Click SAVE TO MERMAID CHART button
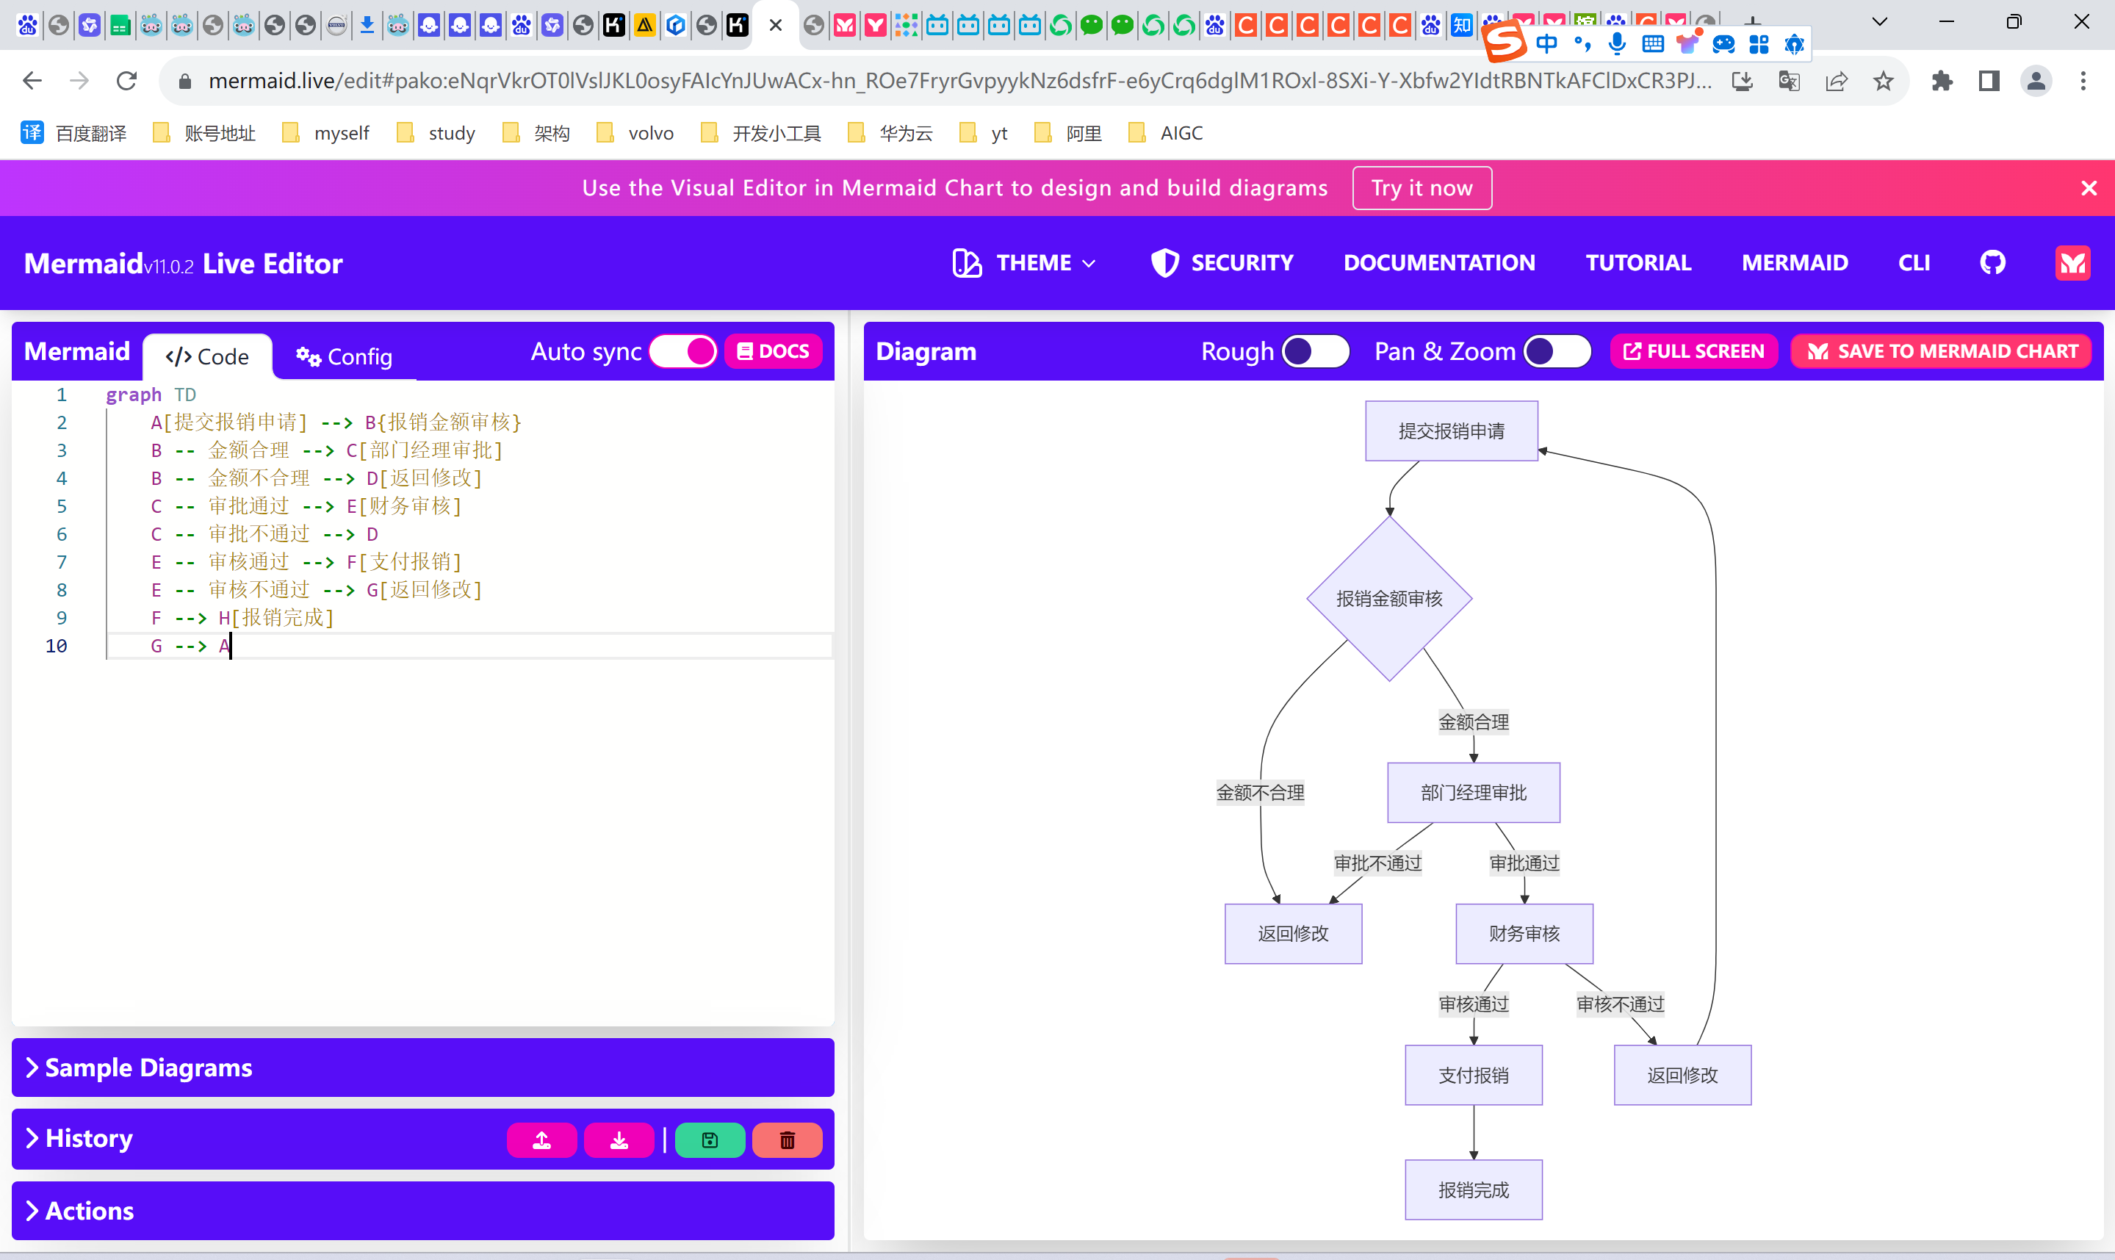The height and width of the screenshot is (1260, 2115). click(1941, 350)
